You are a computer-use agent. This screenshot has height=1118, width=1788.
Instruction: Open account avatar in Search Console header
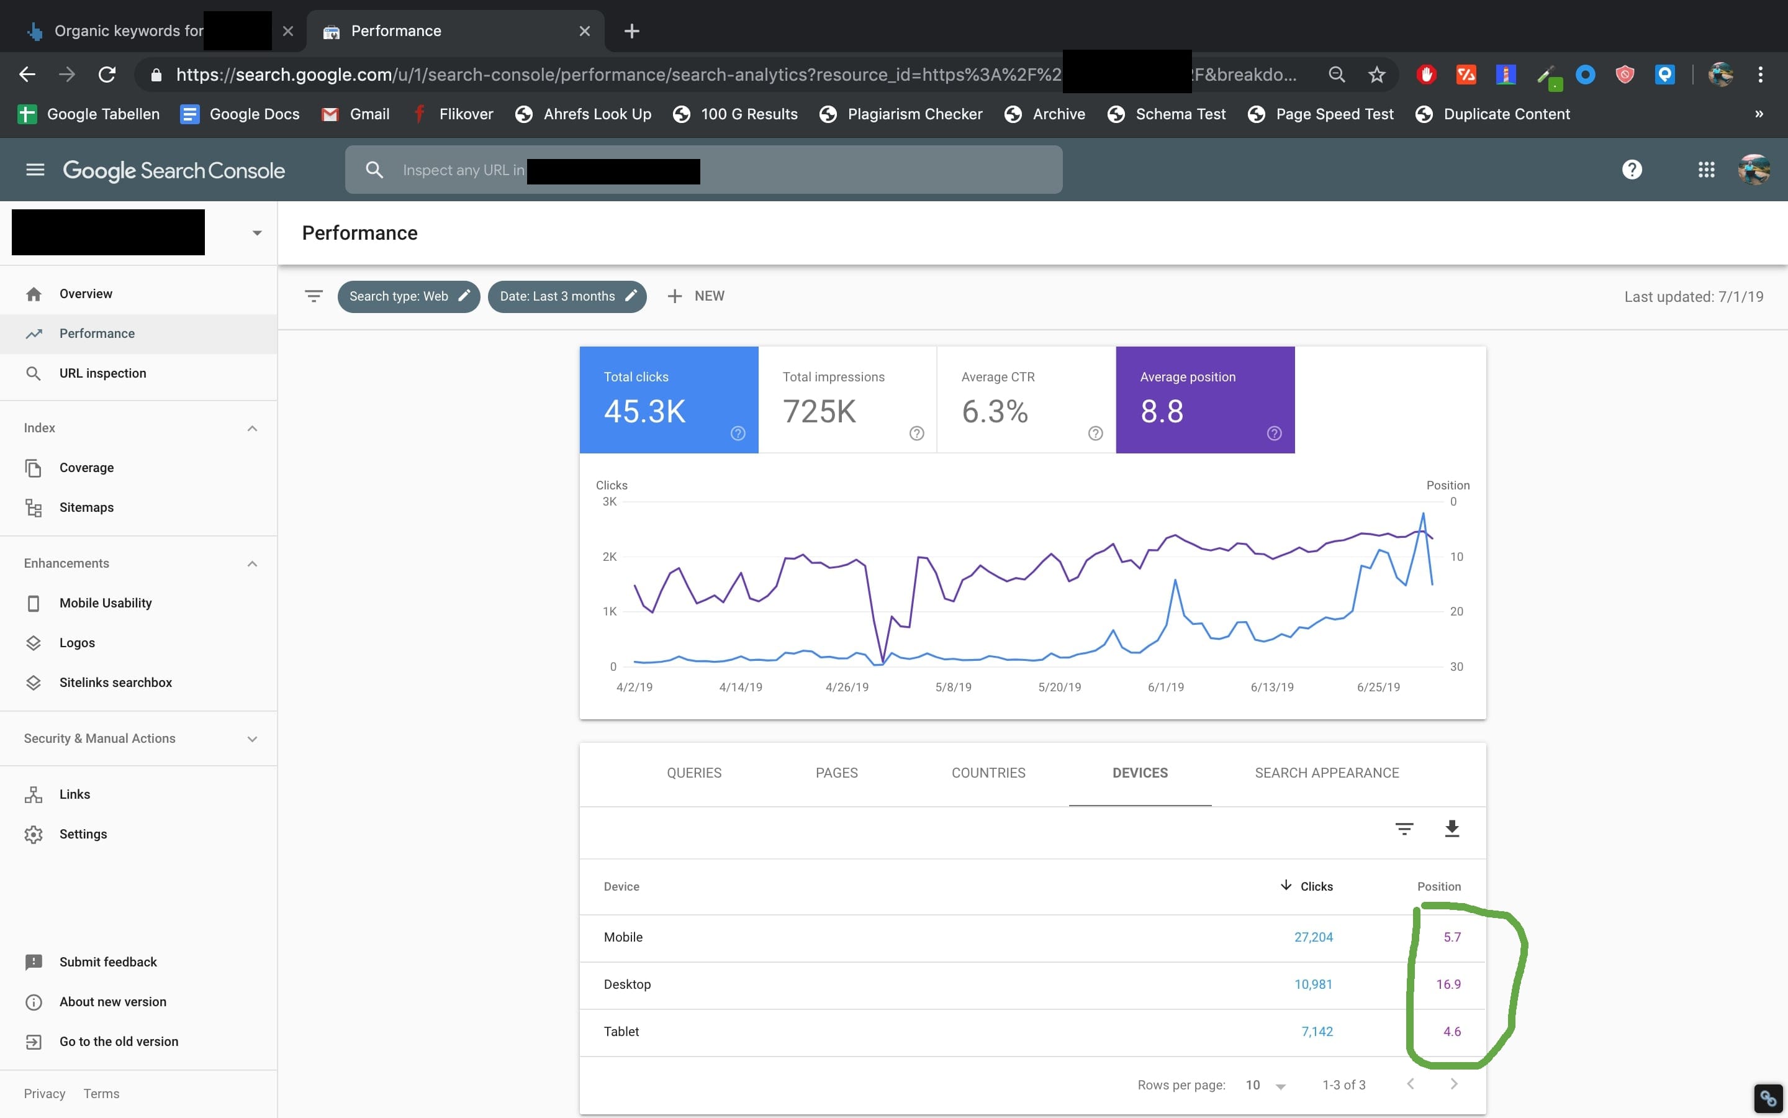click(x=1753, y=170)
